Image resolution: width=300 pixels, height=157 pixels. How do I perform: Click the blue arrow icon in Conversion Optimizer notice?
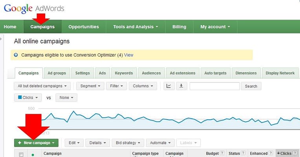pyautogui.click(x=16, y=55)
